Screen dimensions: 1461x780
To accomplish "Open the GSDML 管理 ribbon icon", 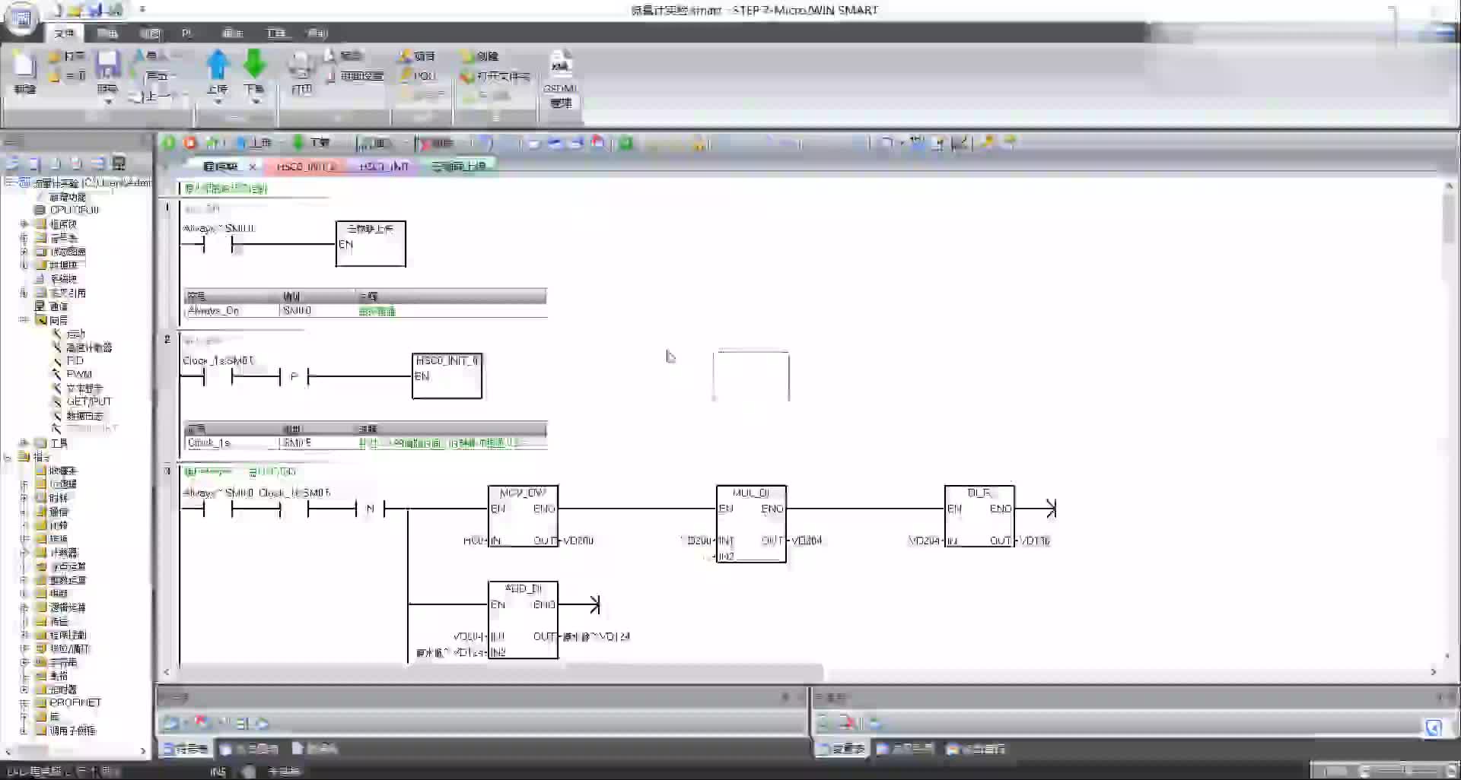I will pyautogui.click(x=561, y=79).
